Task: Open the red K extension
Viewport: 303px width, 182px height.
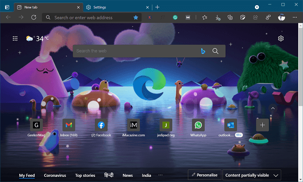Action: click(x=150, y=18)
